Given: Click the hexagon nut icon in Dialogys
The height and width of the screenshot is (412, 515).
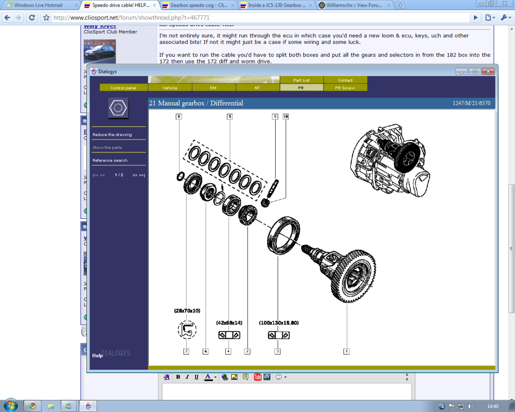Looking at the screenshot, I should click(118, 108).
